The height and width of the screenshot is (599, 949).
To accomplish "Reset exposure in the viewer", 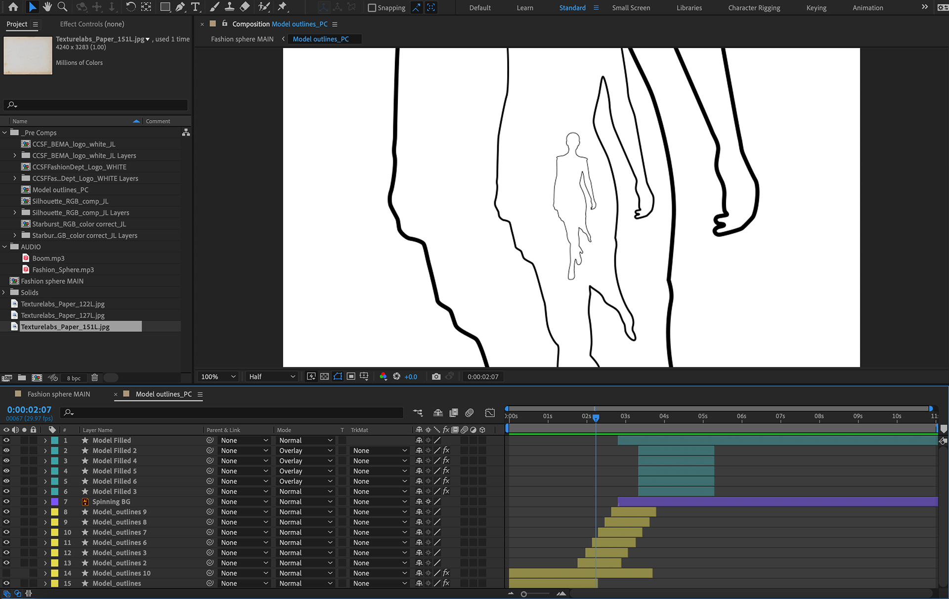I will 396,377.
